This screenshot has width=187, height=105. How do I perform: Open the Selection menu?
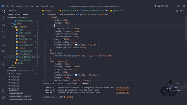(x=20, y=6)
